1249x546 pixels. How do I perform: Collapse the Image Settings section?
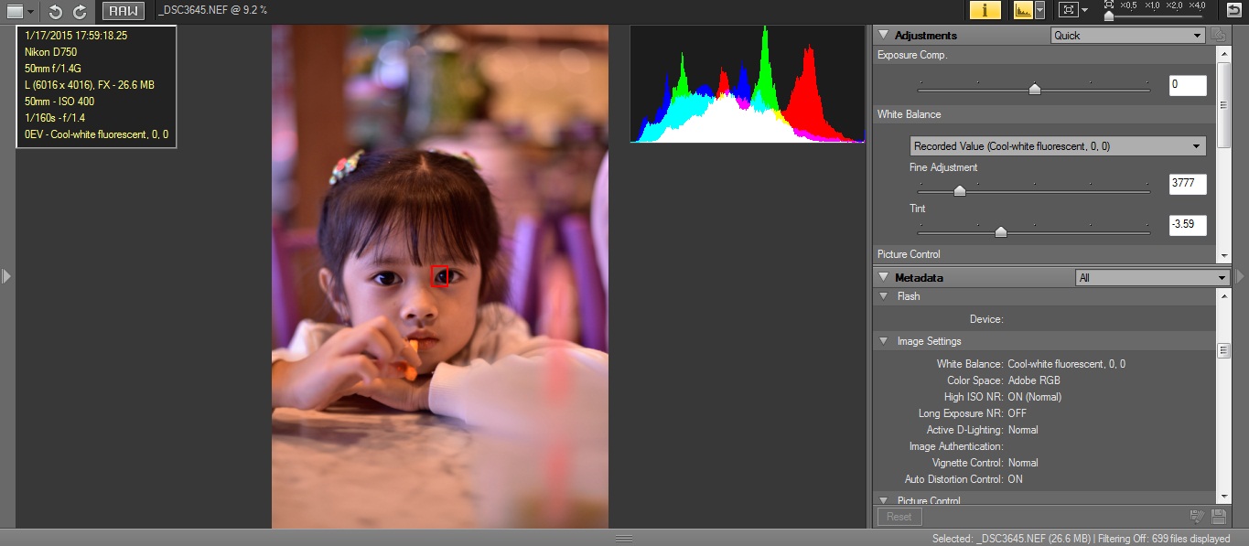tap(884, 341)
